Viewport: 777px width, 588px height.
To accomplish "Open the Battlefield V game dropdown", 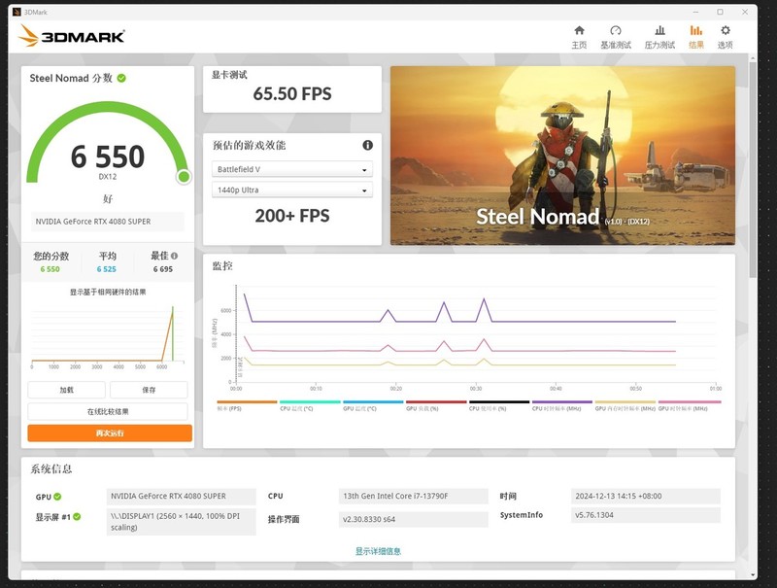I will pyautogui.click(x=291, y=169).
